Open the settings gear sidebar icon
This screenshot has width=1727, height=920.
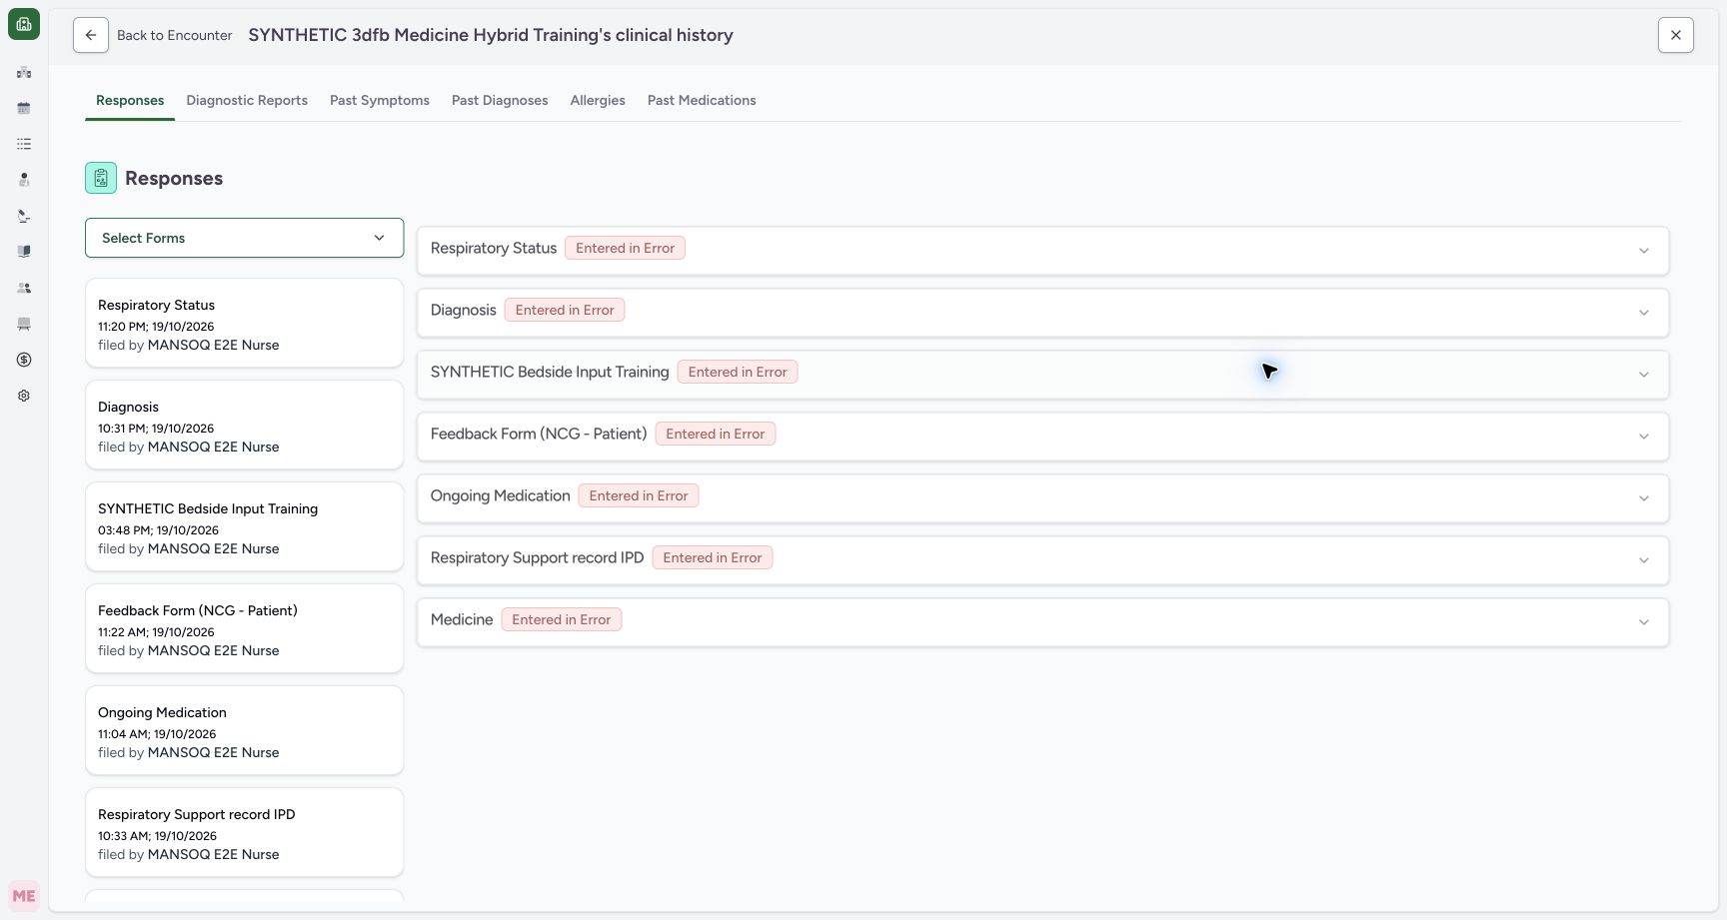pyautogui.click(x=24, y=396)
